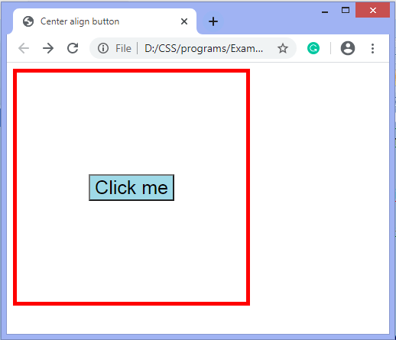396x340 pixels.
Task: Focus the address bar URL text
Action: click(203, 48)
